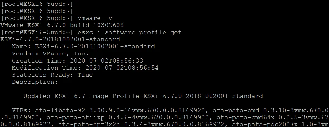Click the ata-pata-hpt3x2n VIB entry

141,124
